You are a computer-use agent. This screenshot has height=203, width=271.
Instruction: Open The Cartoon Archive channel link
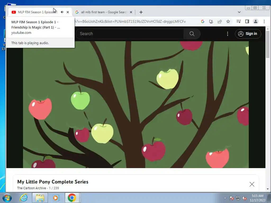[x=32, y=188]
